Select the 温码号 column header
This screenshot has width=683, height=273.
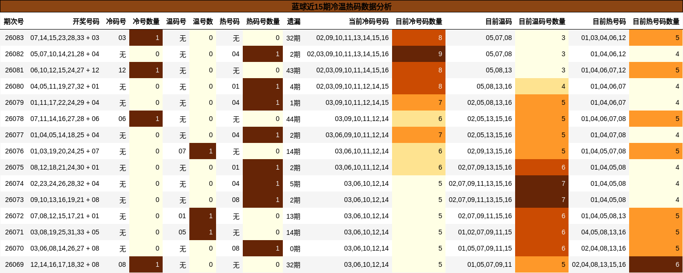pos(176,21)
